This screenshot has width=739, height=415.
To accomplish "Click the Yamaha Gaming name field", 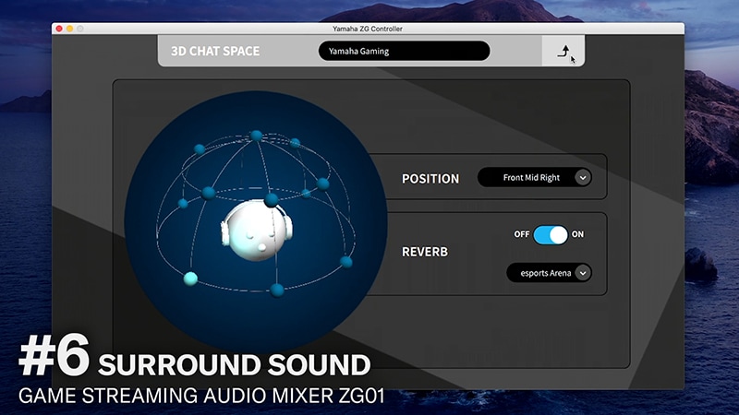I will coord(404,52).
